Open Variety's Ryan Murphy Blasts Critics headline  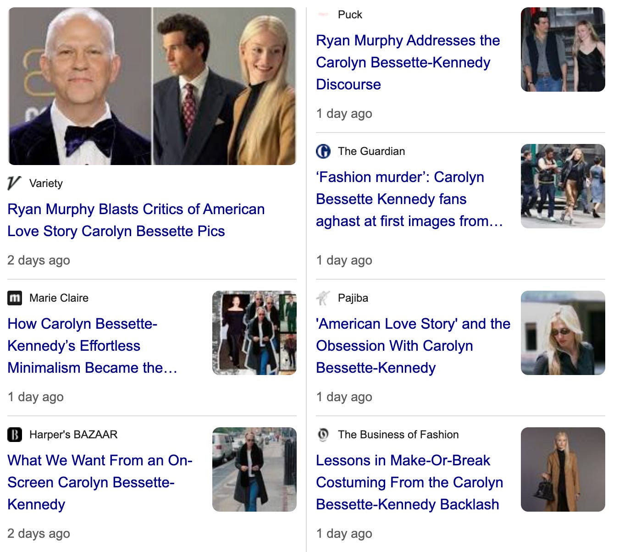pos(136,220)
